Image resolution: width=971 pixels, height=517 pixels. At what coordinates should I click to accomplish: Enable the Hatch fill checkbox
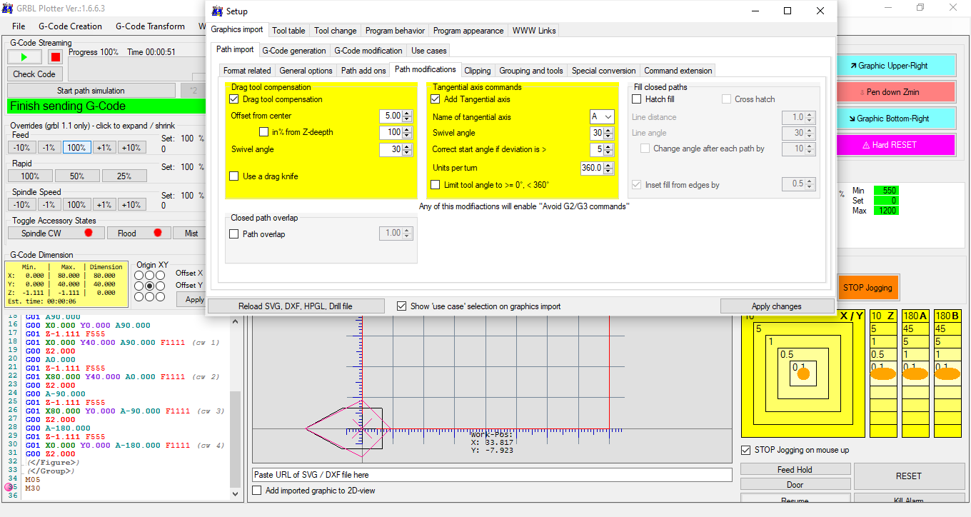point(637,99)
